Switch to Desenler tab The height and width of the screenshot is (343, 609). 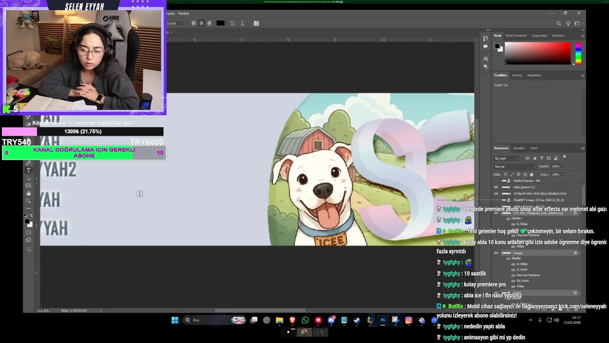click(x=558, y=36)
